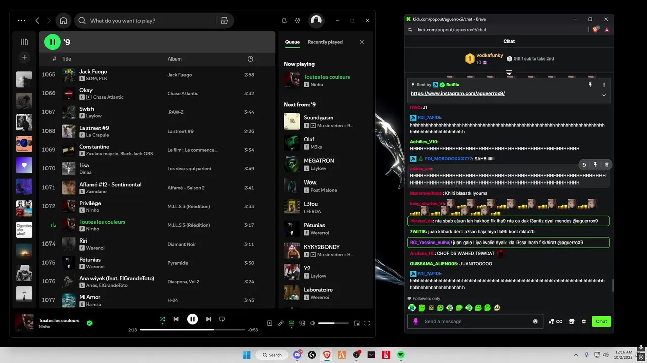The width and height of the screenshot is (647, 363).
Task: Open Now Playing view icon
Action: pyautogui.click(x=269, y=323)
